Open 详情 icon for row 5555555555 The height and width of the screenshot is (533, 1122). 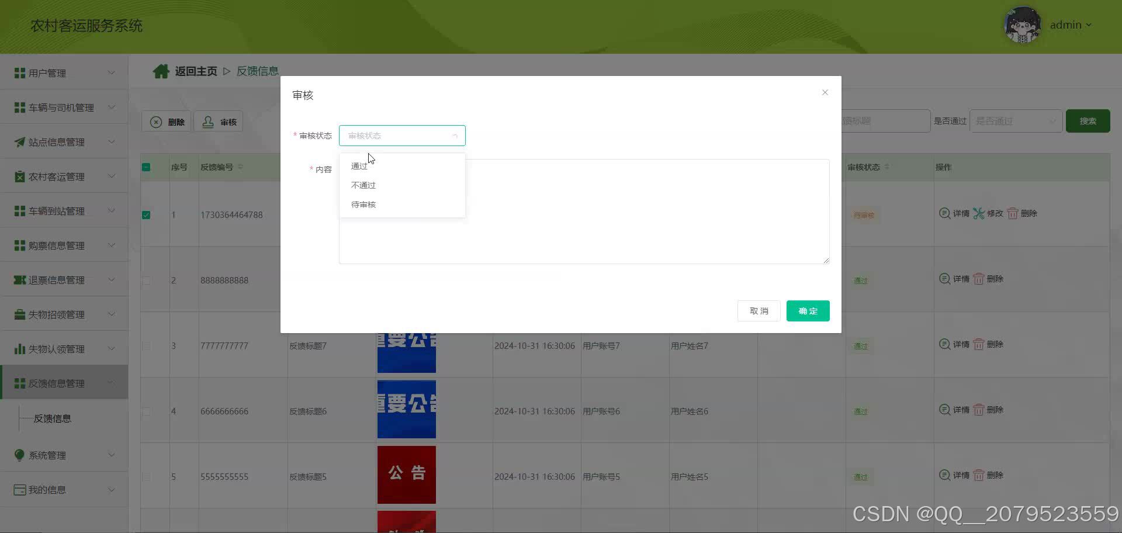click(x=944, y=475)
